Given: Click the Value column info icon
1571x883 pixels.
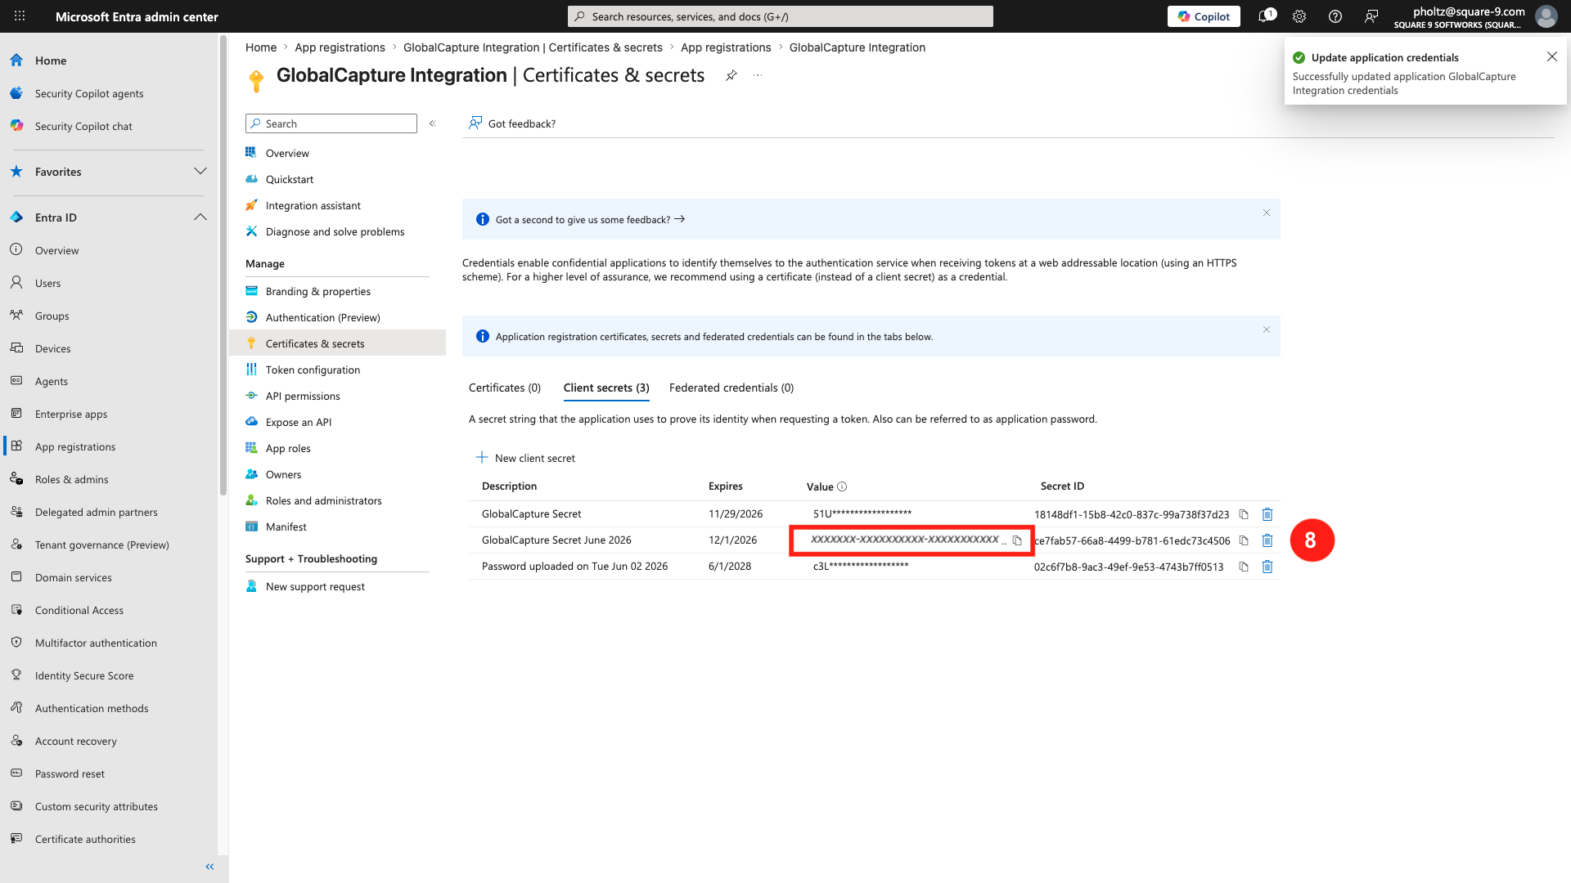Looking at the screenshot, I should 842,486.
